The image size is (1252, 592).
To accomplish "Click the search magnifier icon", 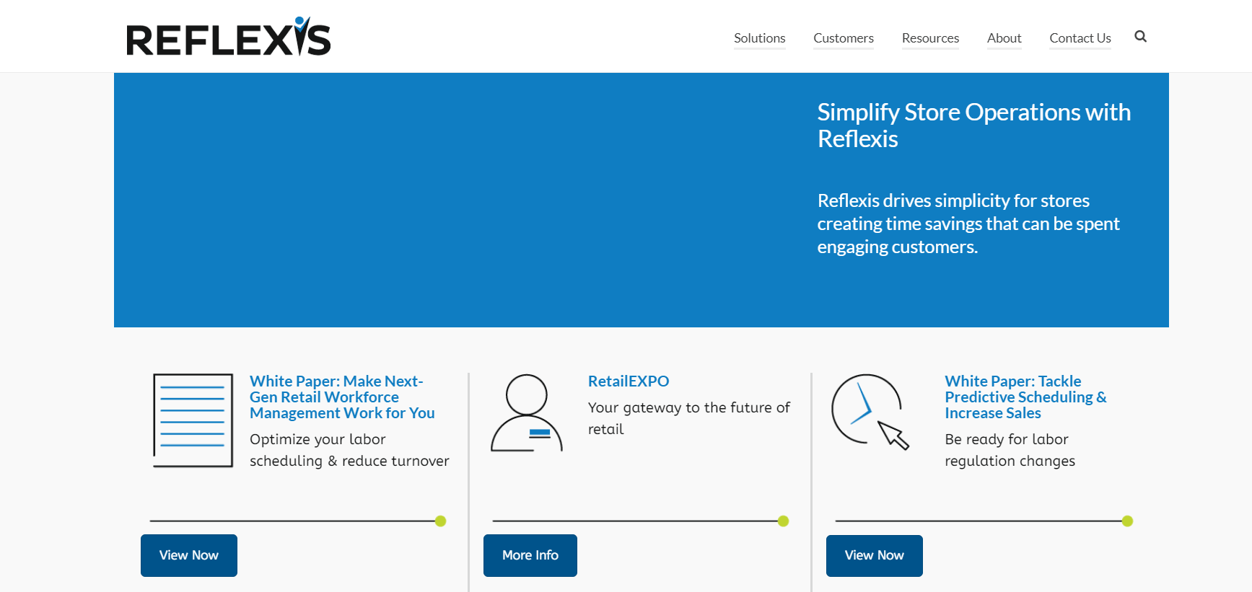I will pyautogui.click(x=1140, y=37).
